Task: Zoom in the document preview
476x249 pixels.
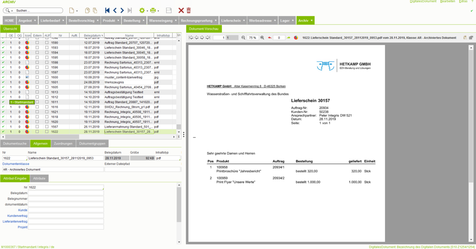Action: [262, 37]
